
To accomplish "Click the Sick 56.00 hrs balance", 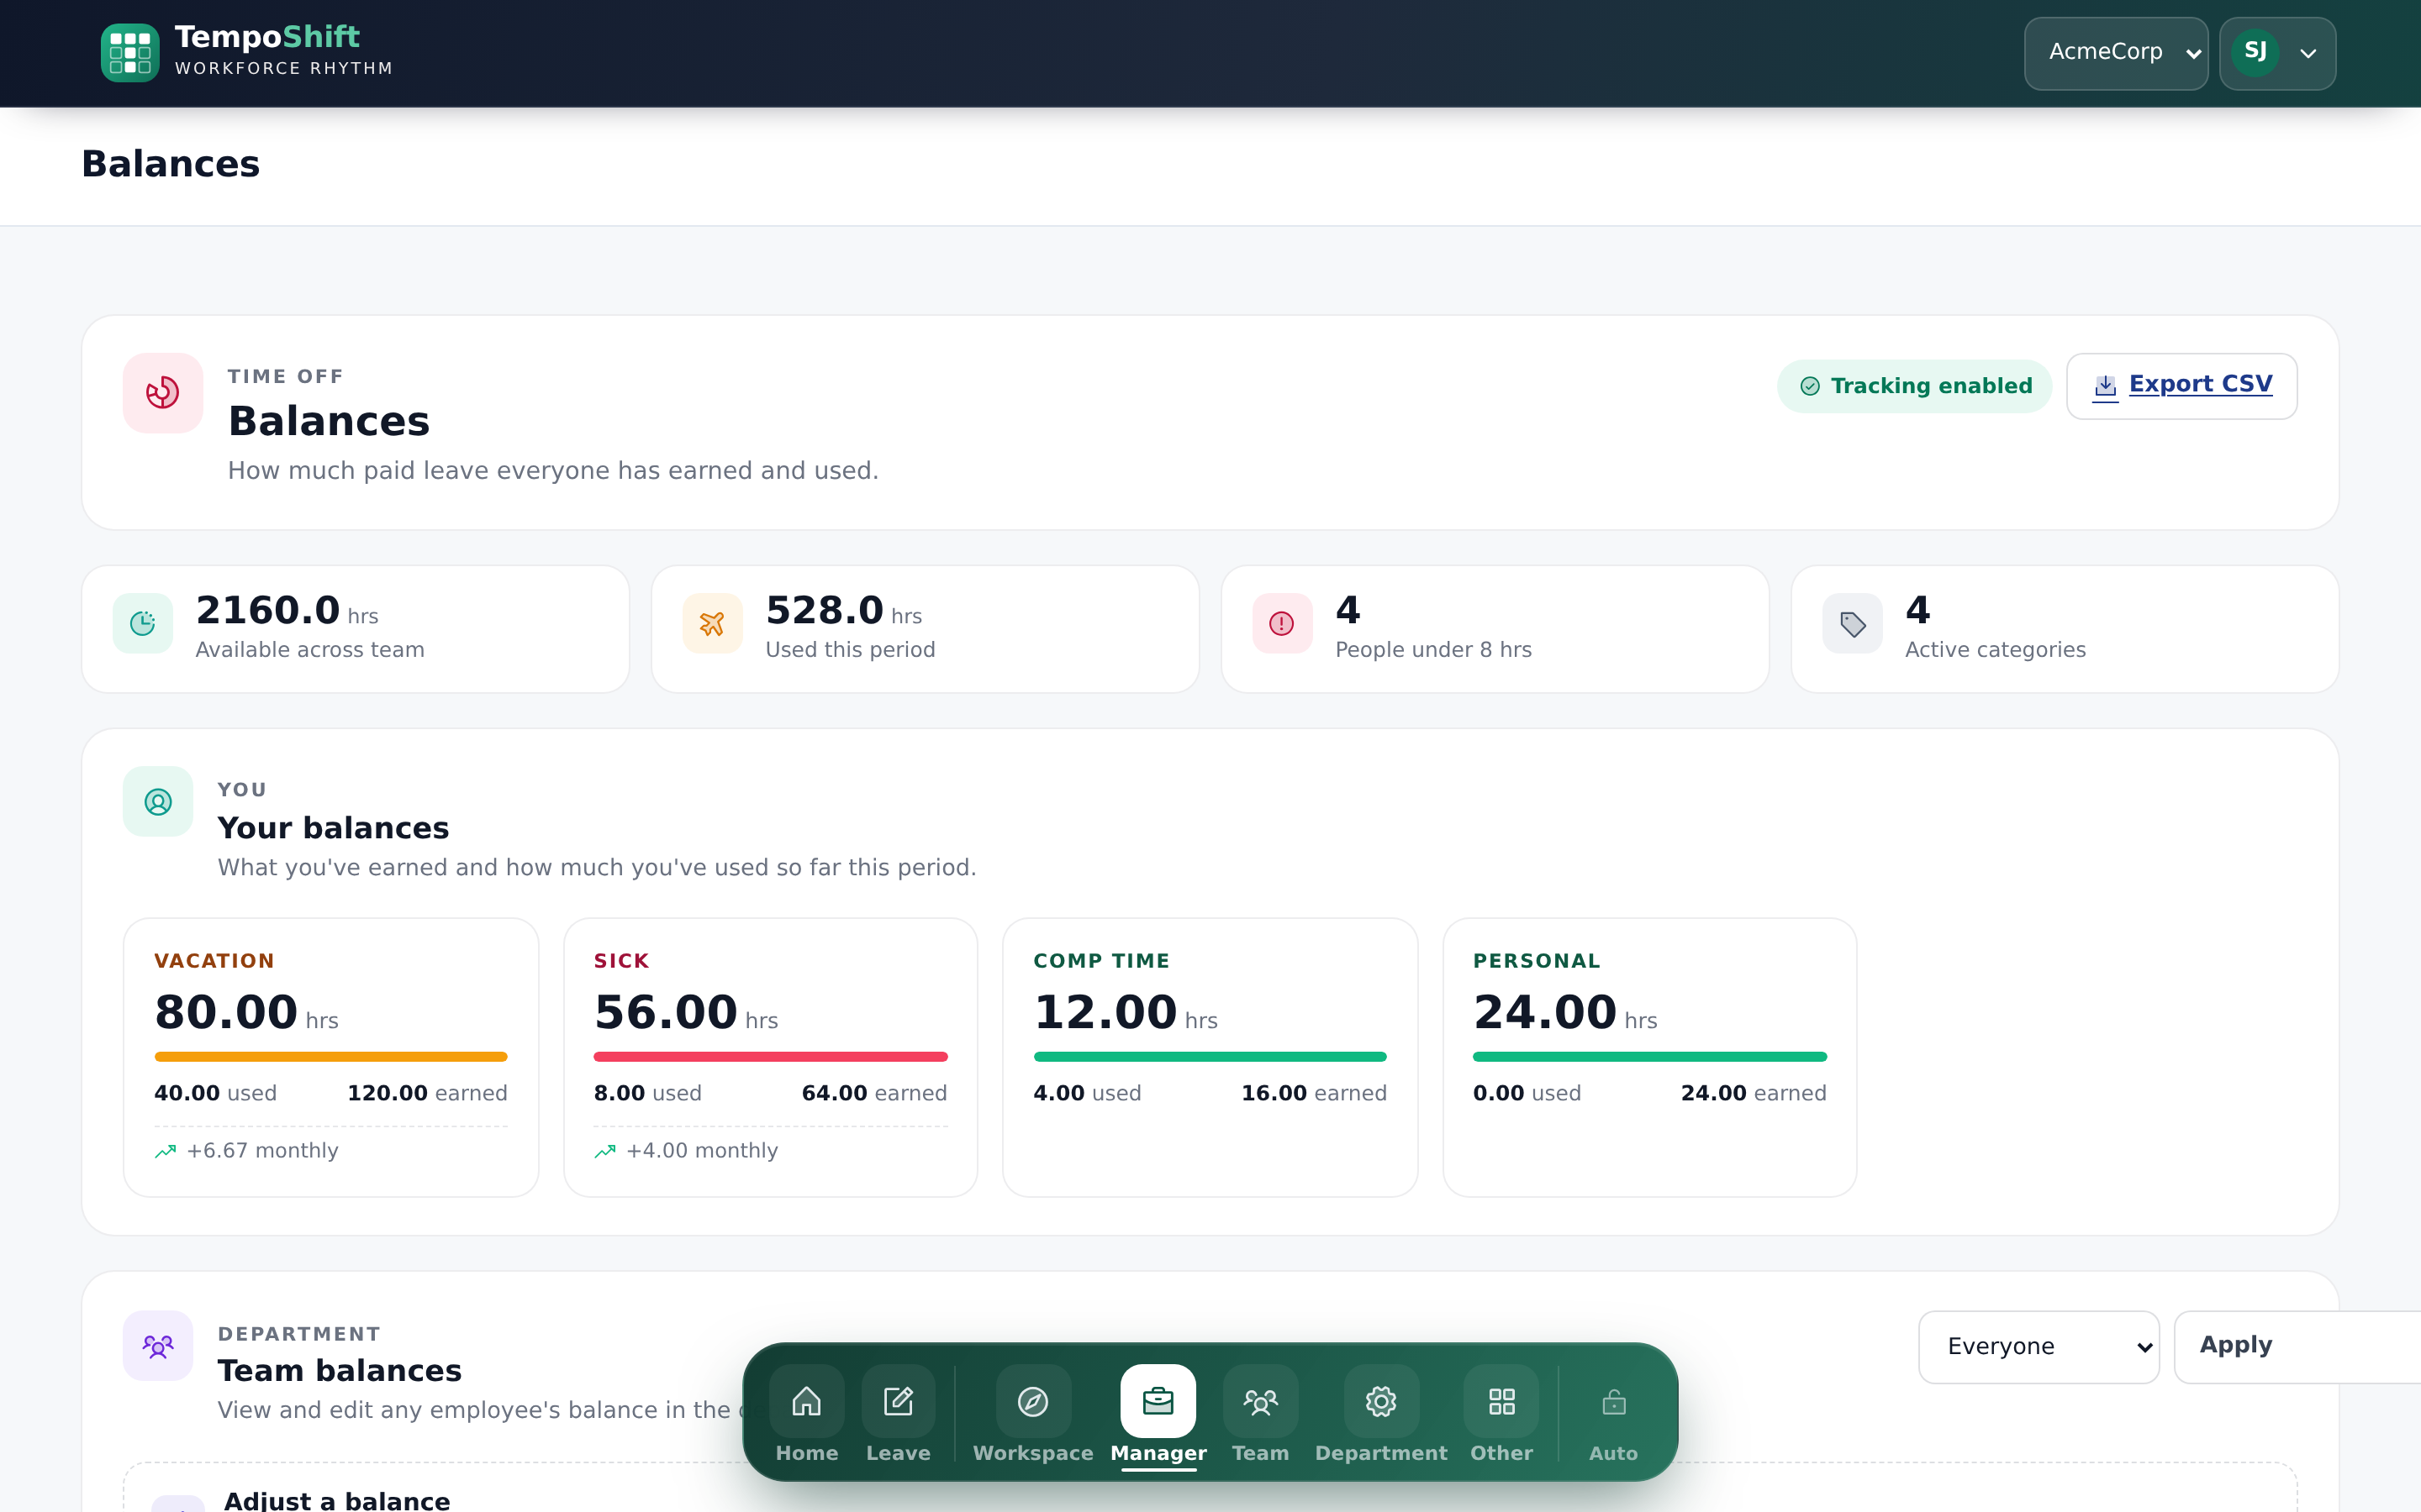I will point(686,1012).
